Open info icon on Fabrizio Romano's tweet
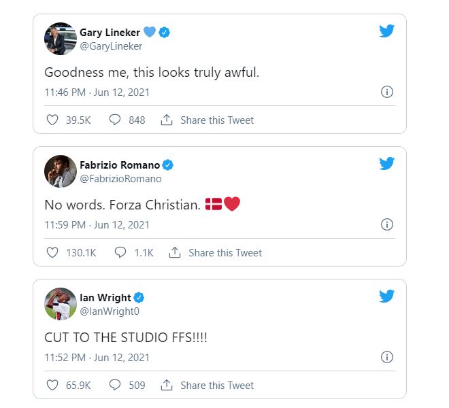 tap(387, 224)
